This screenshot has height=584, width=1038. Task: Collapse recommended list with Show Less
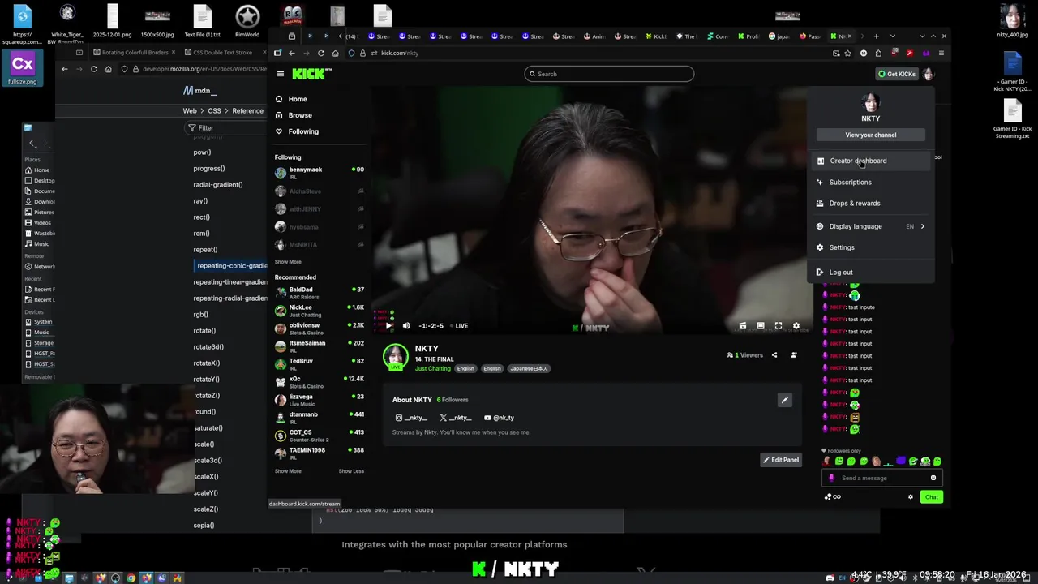point(351,471)
